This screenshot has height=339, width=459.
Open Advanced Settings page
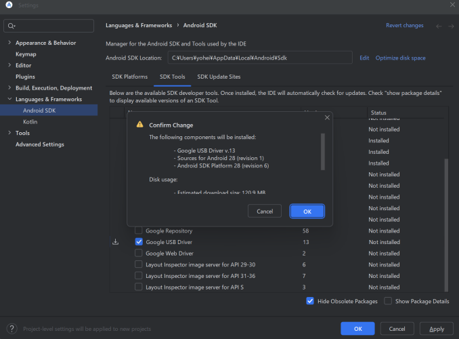coord(40,144)
